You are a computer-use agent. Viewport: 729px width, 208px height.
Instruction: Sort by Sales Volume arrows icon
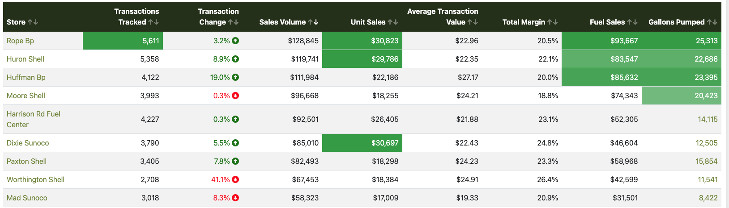(313, 22)
